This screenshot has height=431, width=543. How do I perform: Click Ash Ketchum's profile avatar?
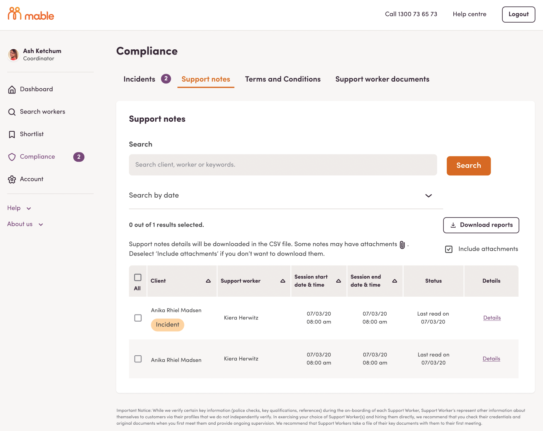coord(13,55)
